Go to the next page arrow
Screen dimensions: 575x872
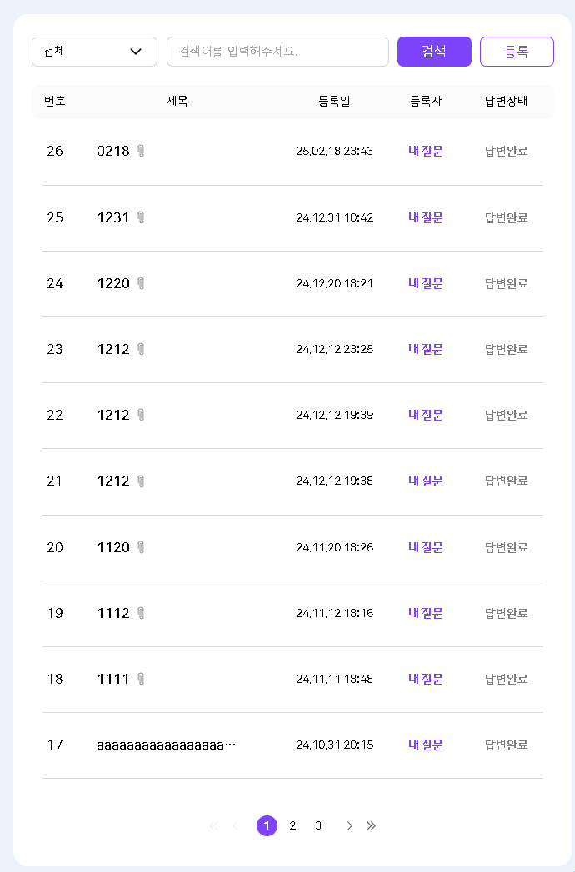click(349, 825)
